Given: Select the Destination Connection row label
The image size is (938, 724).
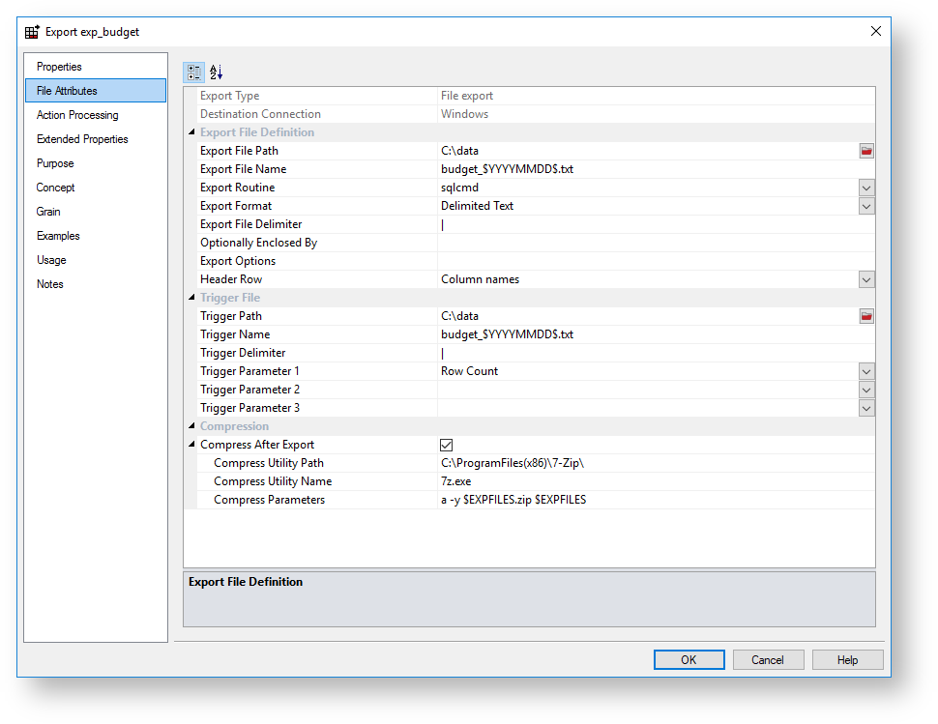Looking at the screenshot, I should (260, 114).
